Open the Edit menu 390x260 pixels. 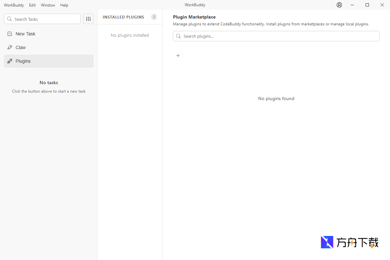tap(32, 5)
